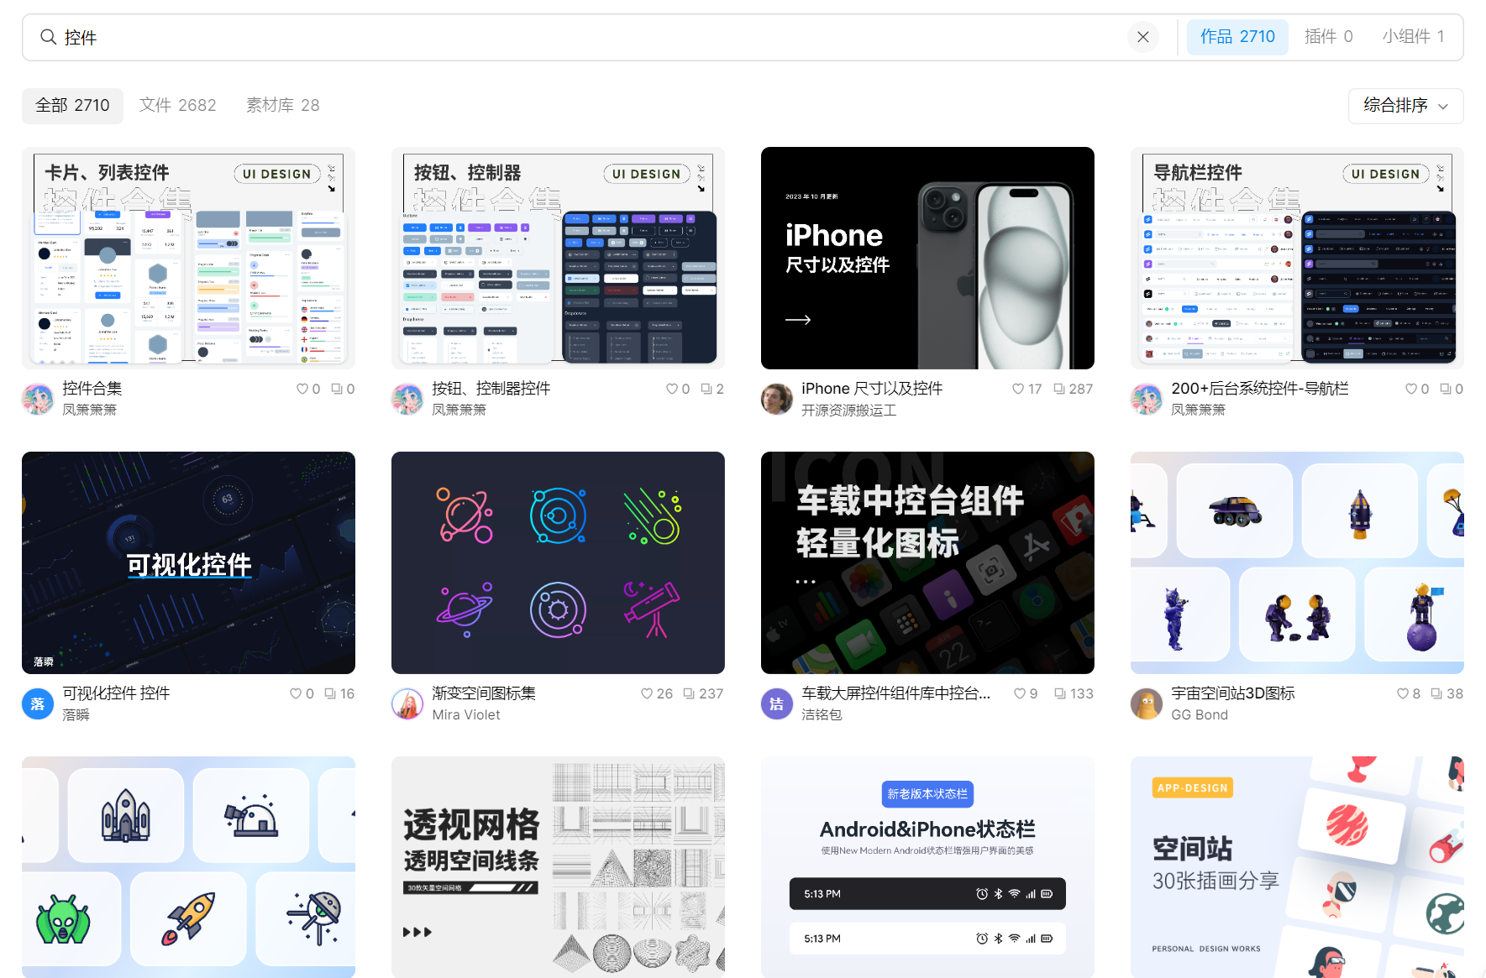The image size is (1486, 978).
Task: Clear the search field with the X
Action: [1142, 37]
